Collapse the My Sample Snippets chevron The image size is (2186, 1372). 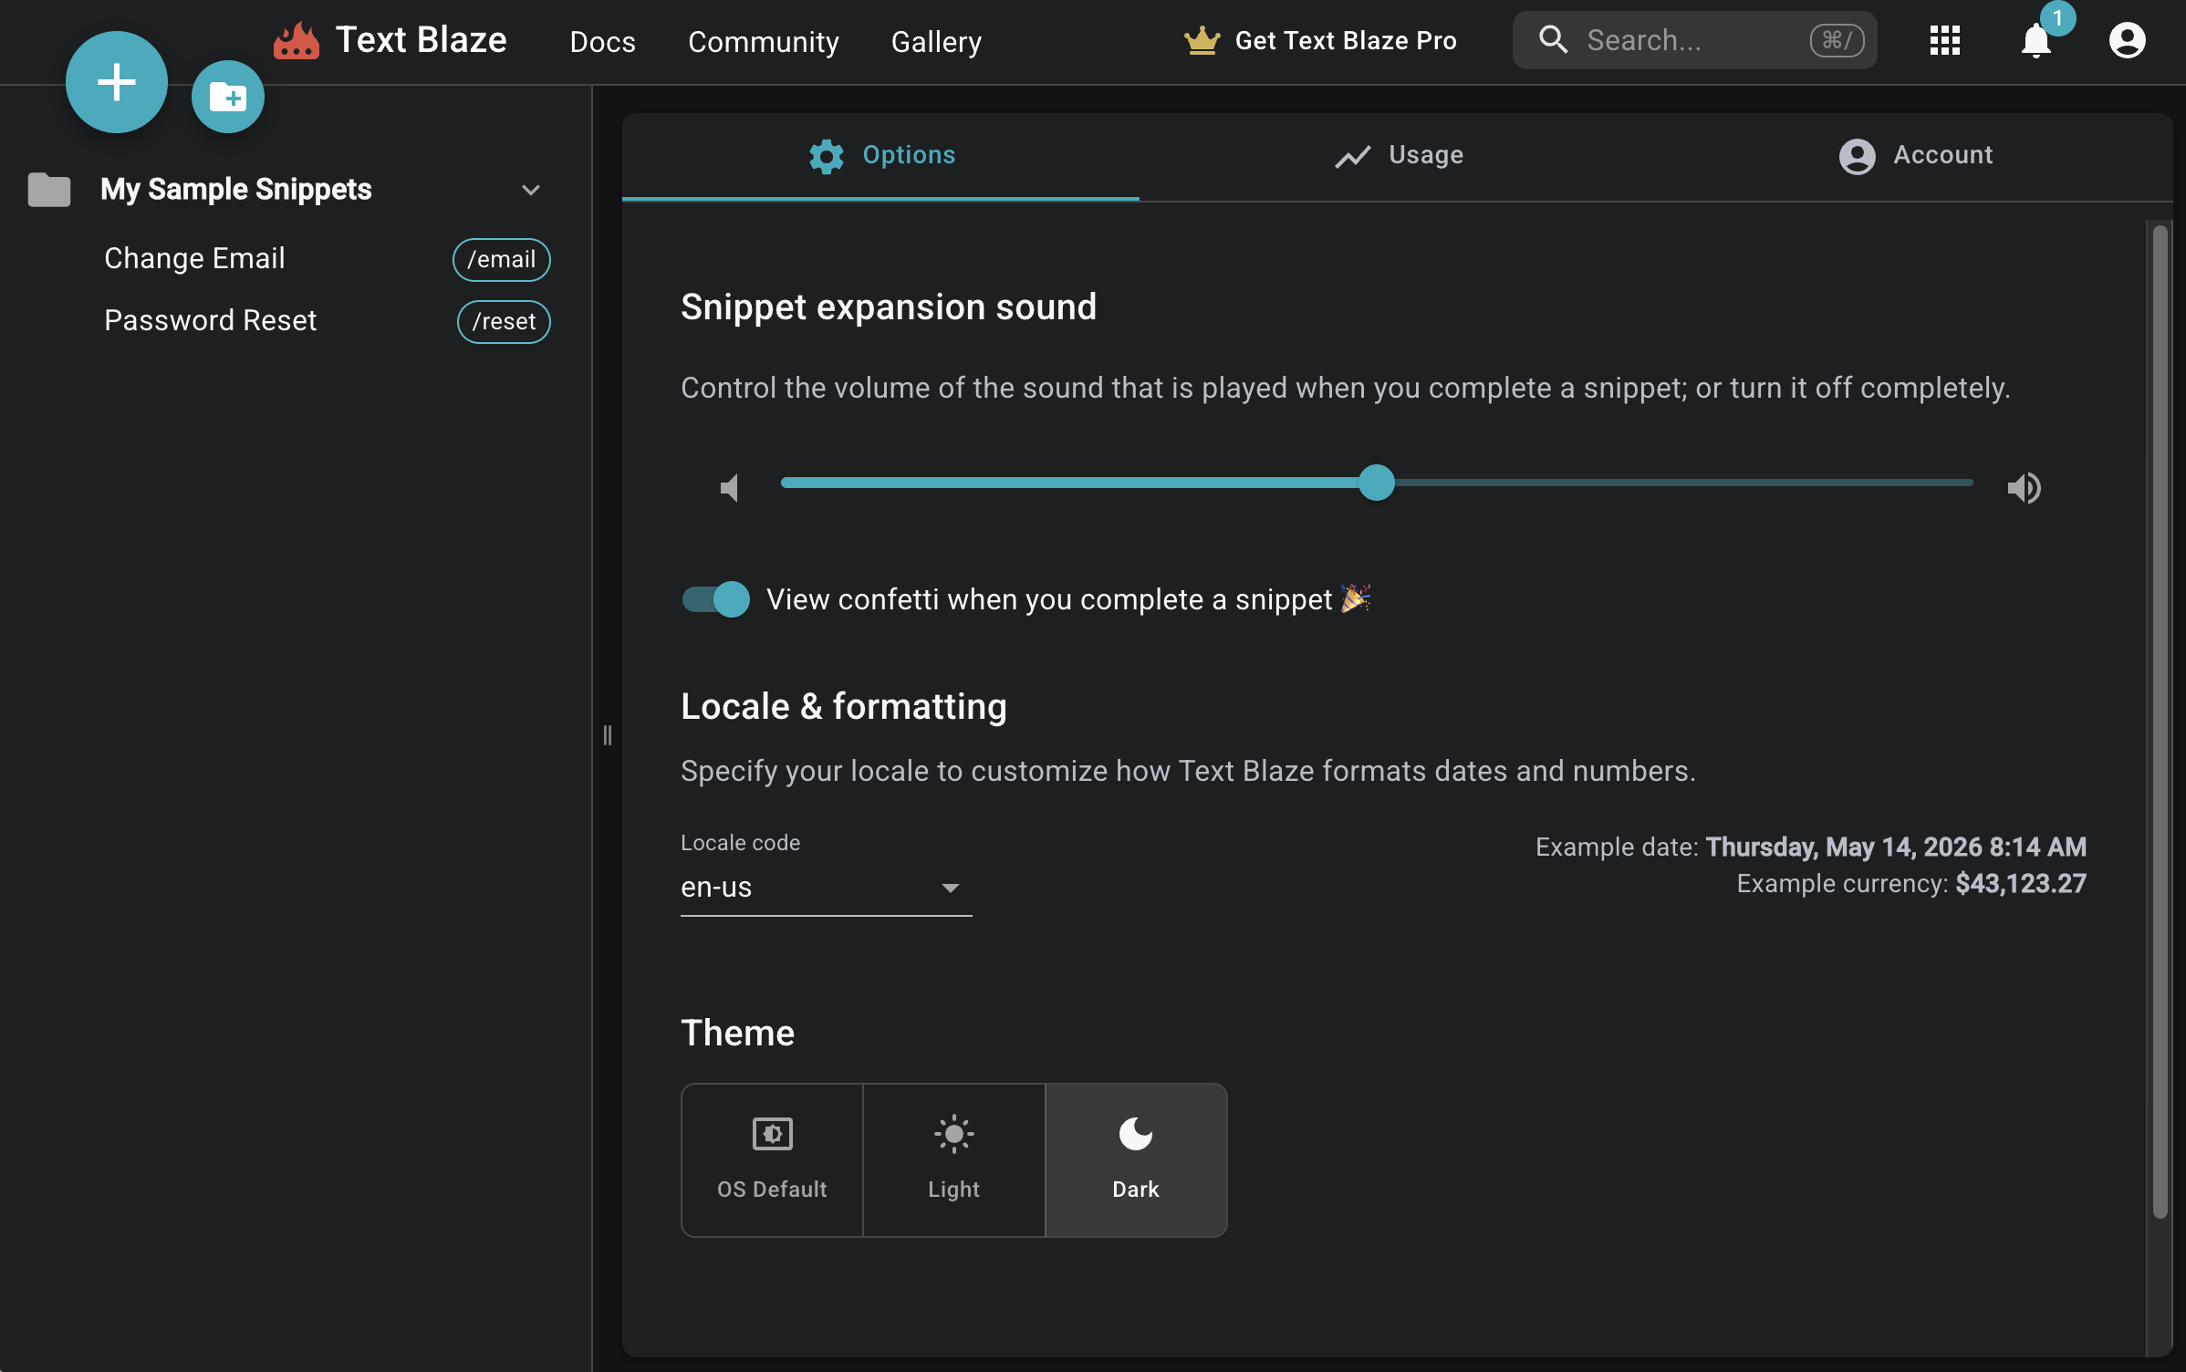pyautogui.click(x=531, y=190)
